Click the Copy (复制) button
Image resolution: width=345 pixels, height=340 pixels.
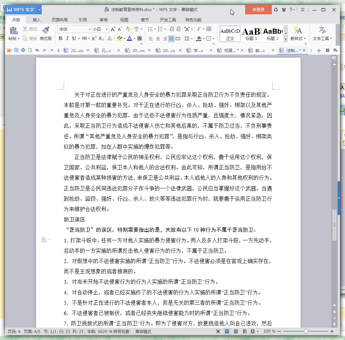[x=30, y=38]
